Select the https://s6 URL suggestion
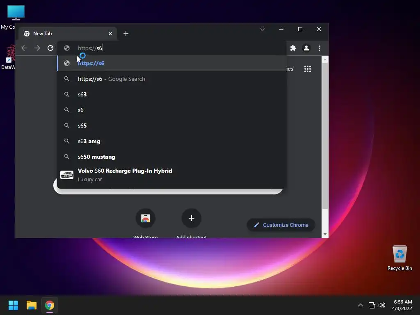This screenshot has width=420, height=315. (x=172, y=63)
